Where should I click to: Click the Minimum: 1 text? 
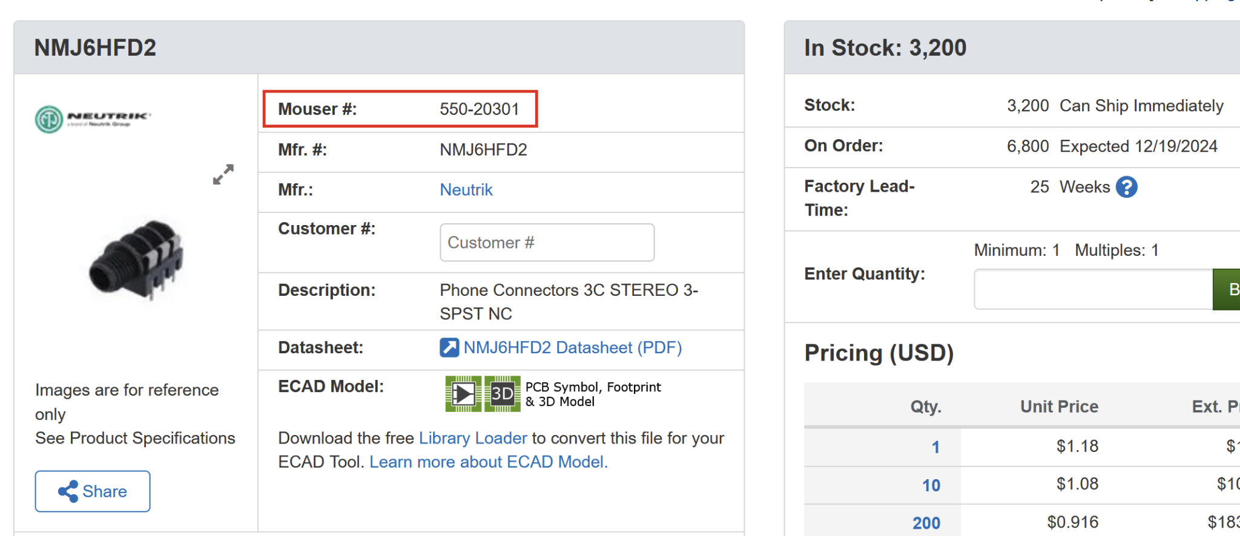coord(1017,250)
